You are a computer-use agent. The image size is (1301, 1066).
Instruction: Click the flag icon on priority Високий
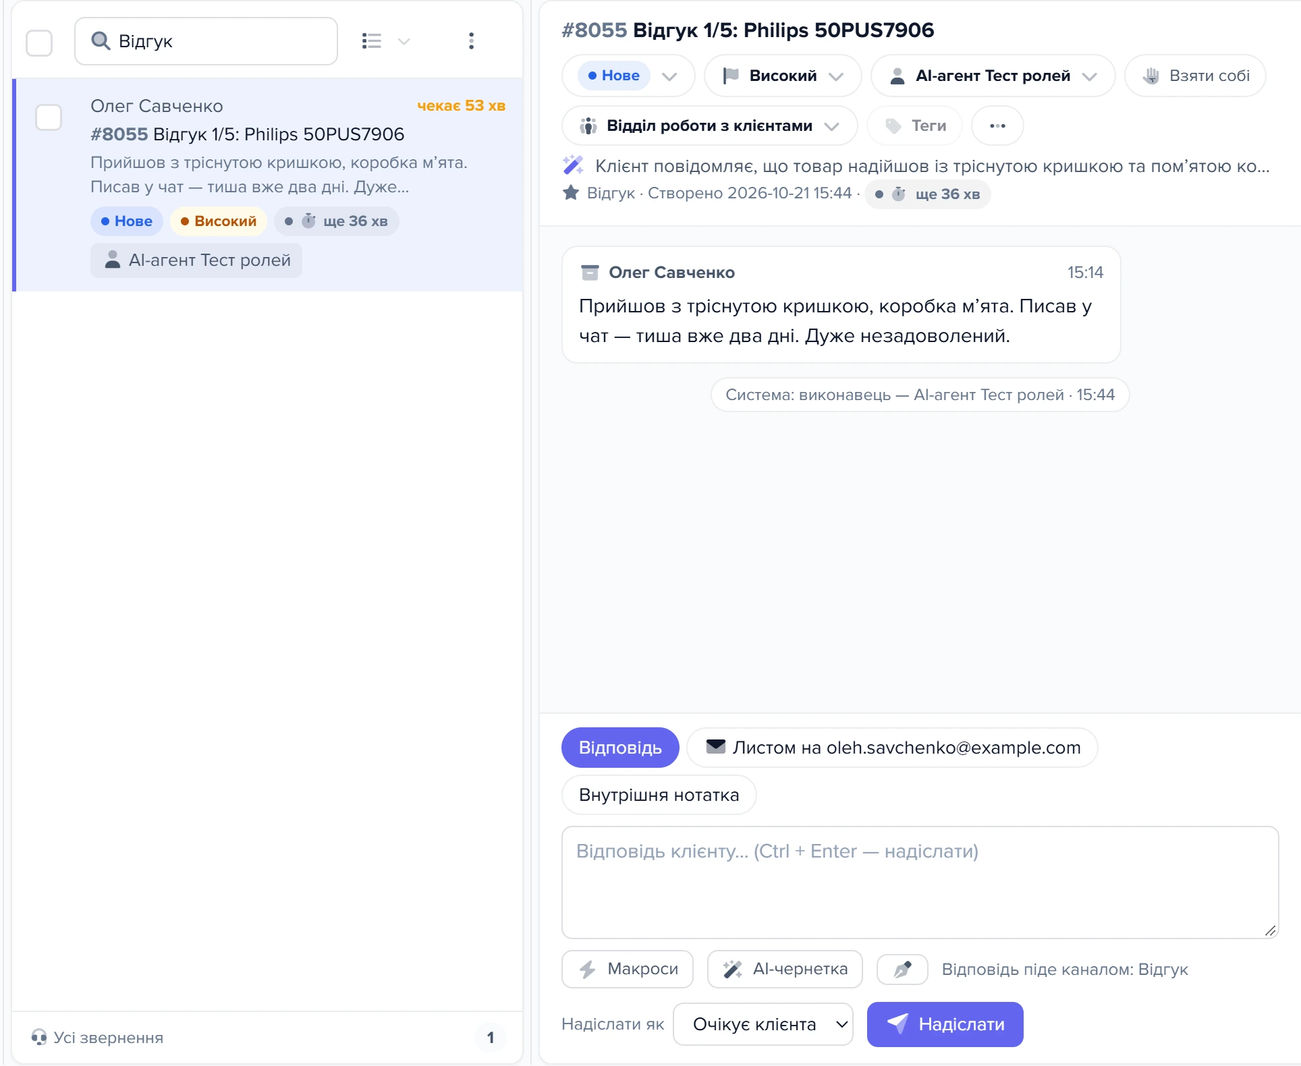click(x=731, y=76)
